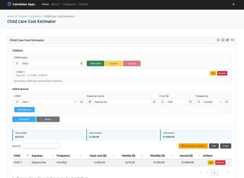The image size is (244, 178).
Task: Click the Twitter share icon
Action: [228, 40]
